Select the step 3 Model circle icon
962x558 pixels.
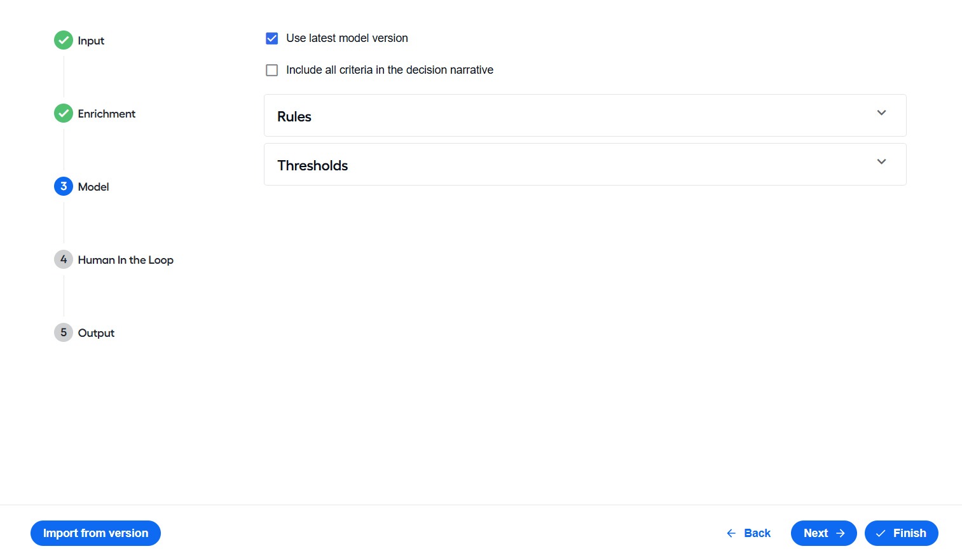(x=64, y=186)
